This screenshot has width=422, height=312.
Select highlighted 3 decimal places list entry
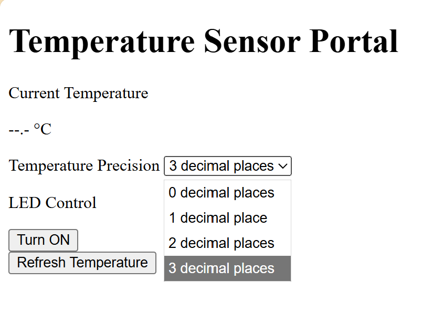tap(221, 268)
